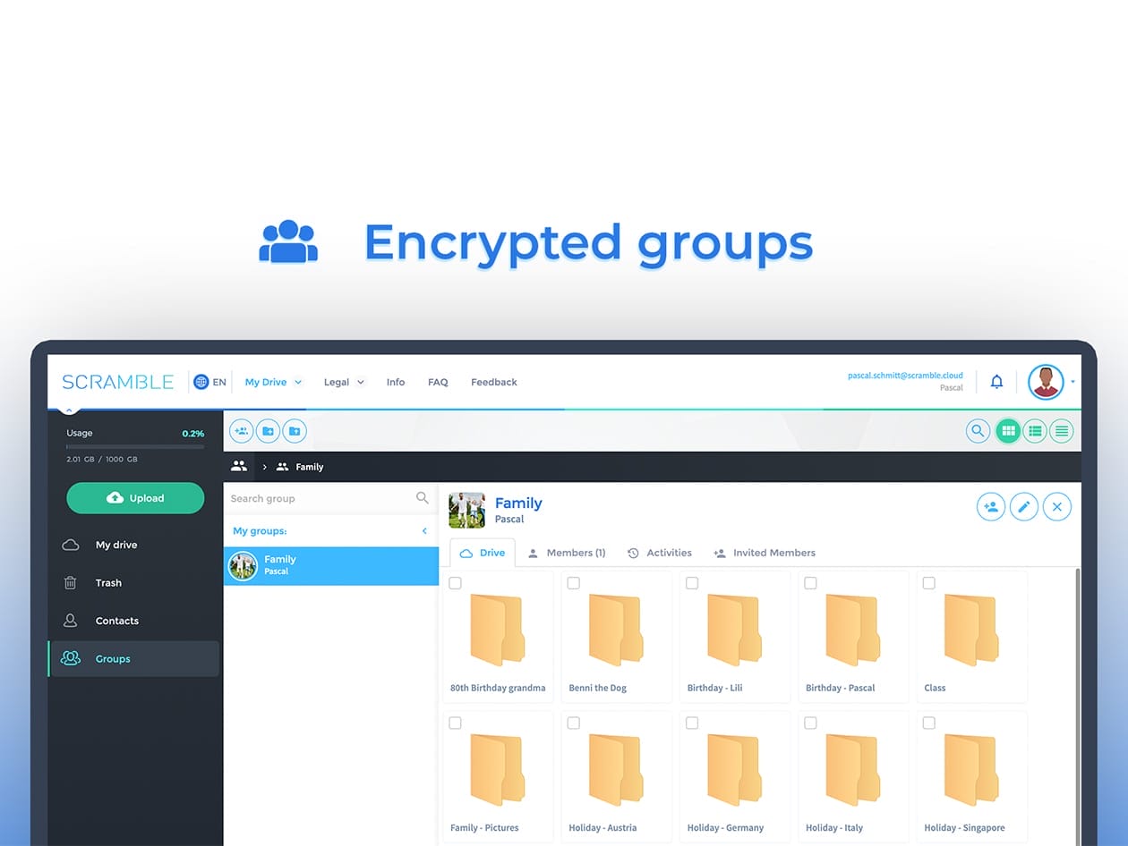Open the Activities tab
This screenshot has height=846, width=1128.
tap(660, 553)
